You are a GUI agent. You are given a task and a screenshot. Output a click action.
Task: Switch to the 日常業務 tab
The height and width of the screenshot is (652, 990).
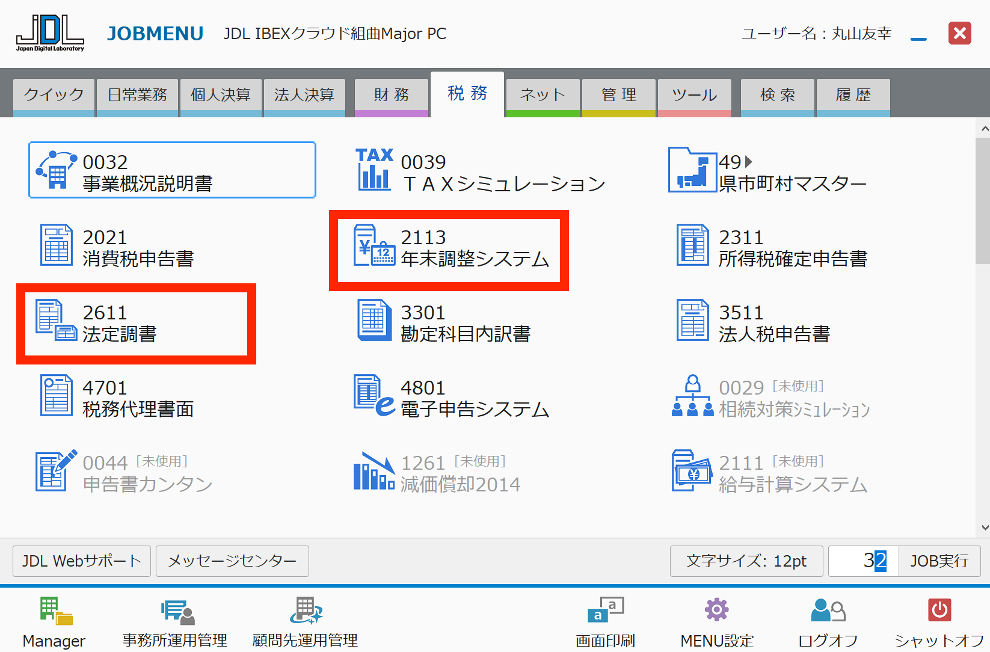138,97
